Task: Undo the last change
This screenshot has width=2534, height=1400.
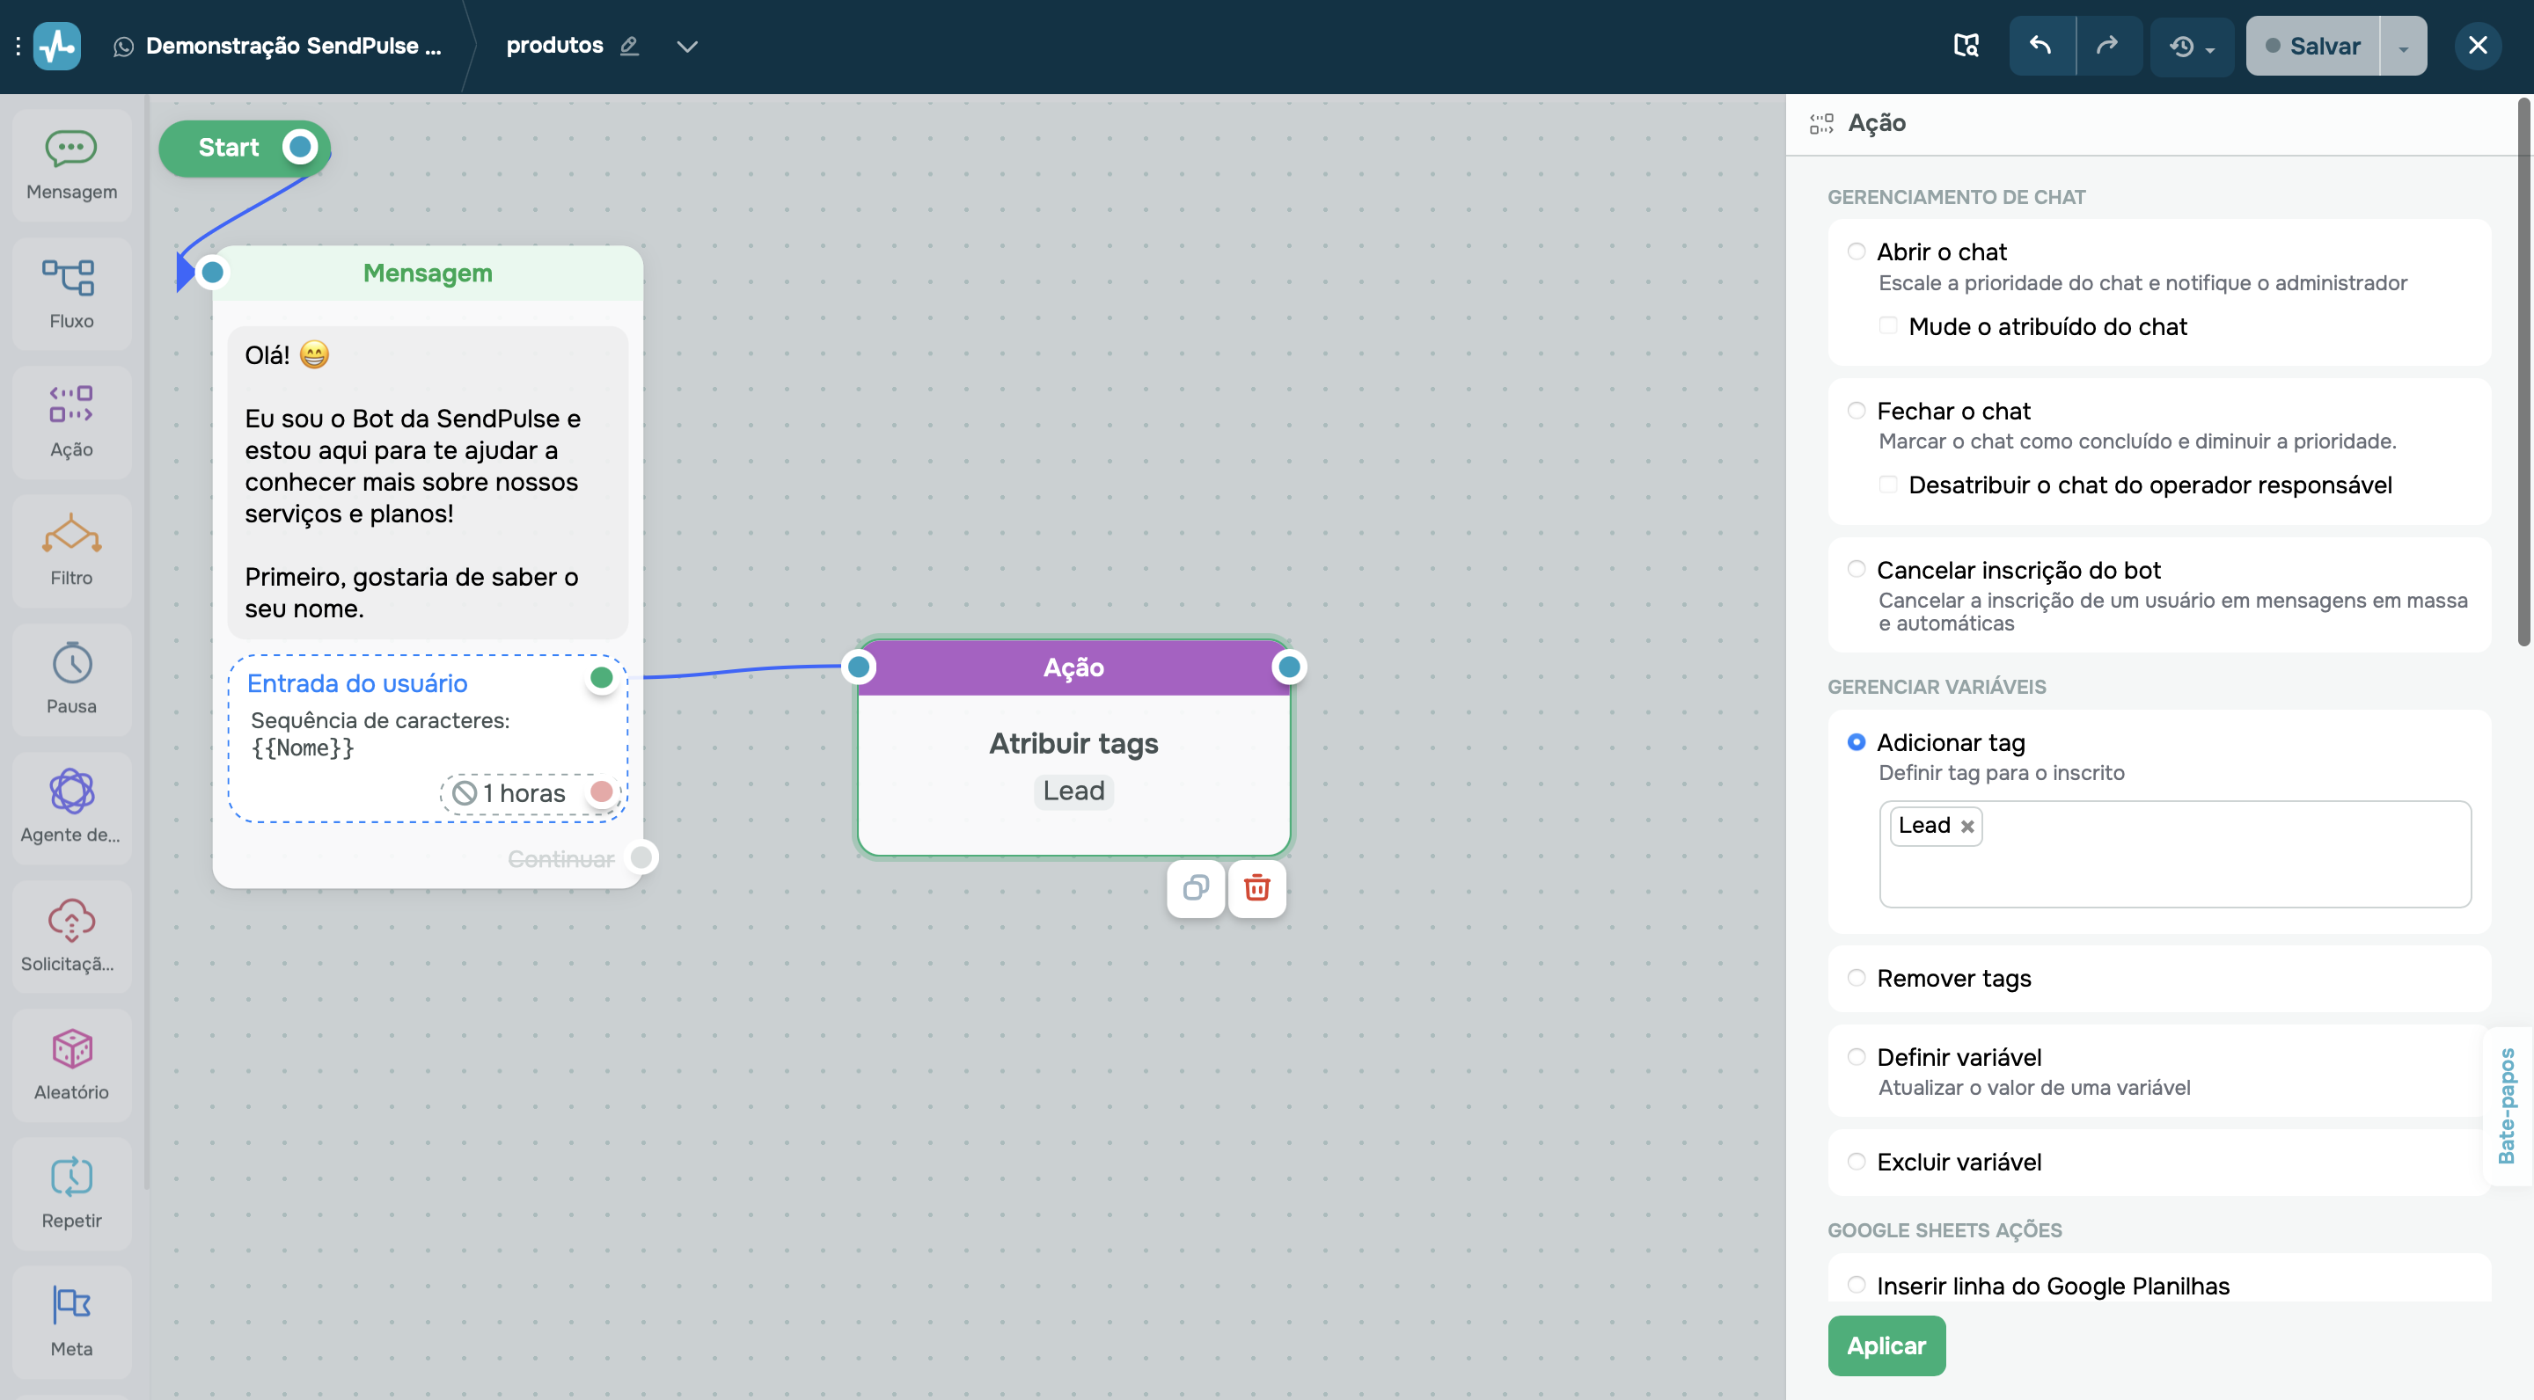Action: (x=2041, y=45)
